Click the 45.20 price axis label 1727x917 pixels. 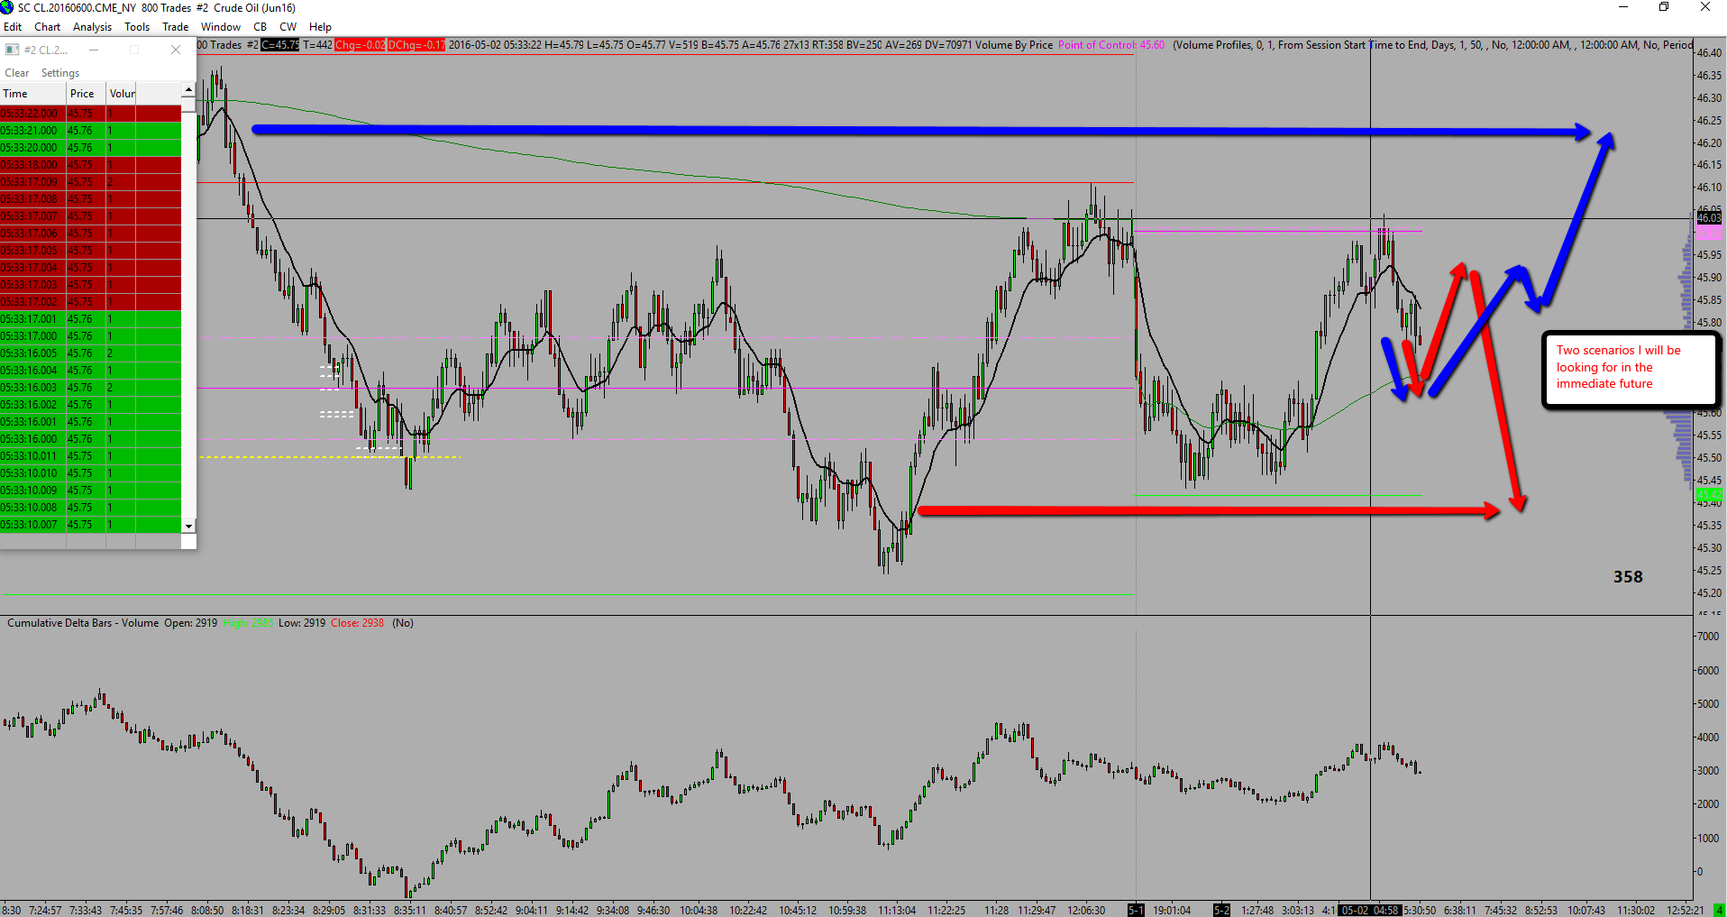click(1709, 593)
